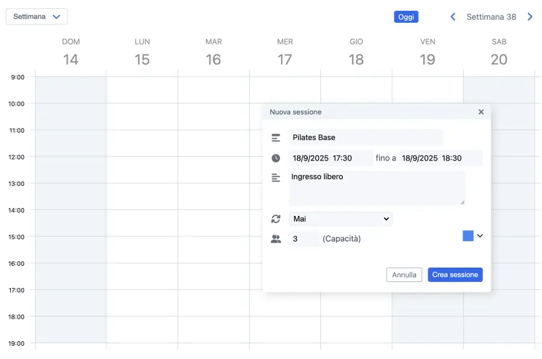The width and height of the screenshot is (542, 359).
Task: Click the end date 18/9/2025 18:30 field
Action: (441, 158)
